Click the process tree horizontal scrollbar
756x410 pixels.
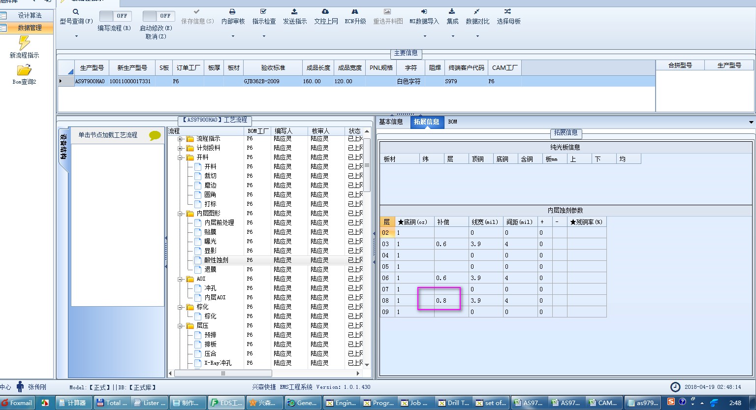pos(223,373)
